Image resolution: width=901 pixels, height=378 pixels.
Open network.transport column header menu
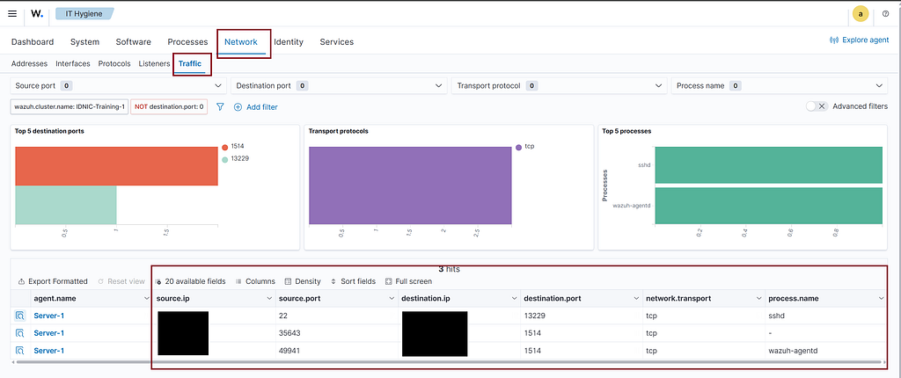tap(759, 299)
